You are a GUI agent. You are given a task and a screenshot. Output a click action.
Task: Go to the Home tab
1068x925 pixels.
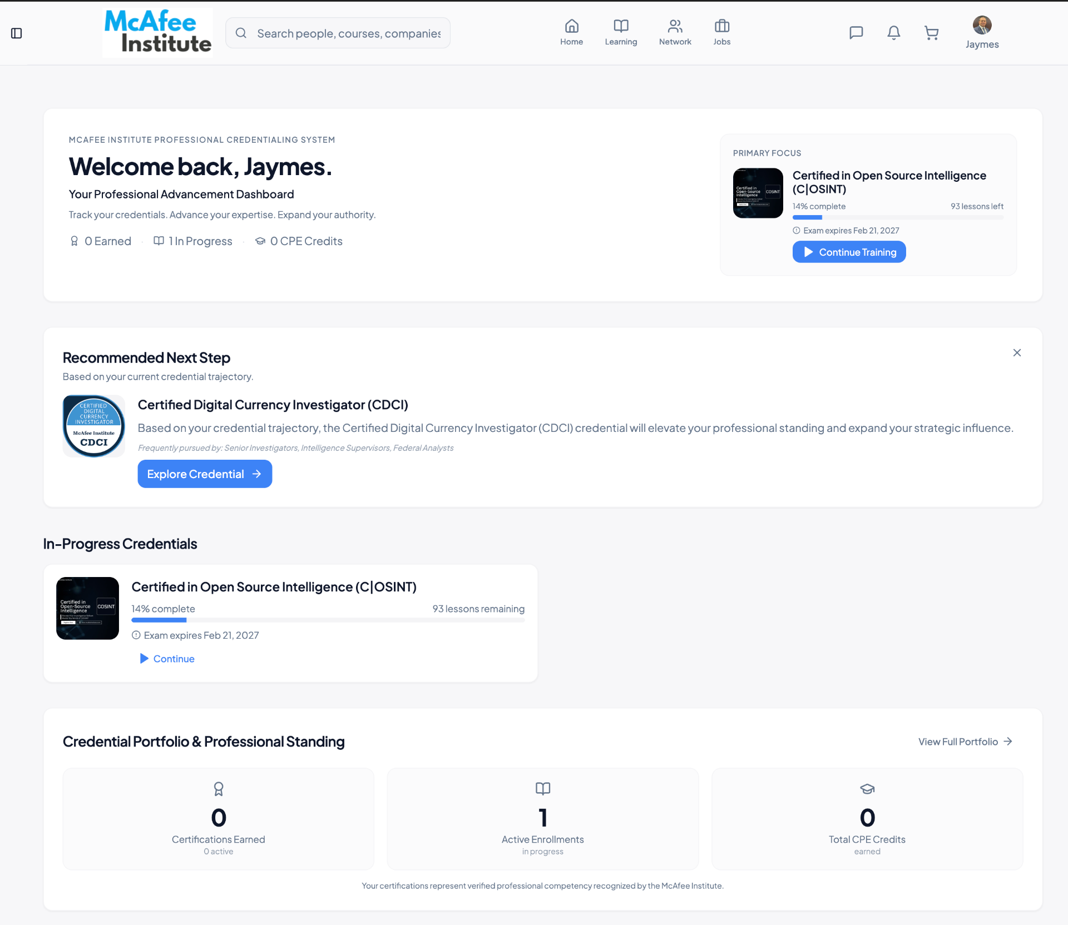click(x=571, y=33)
